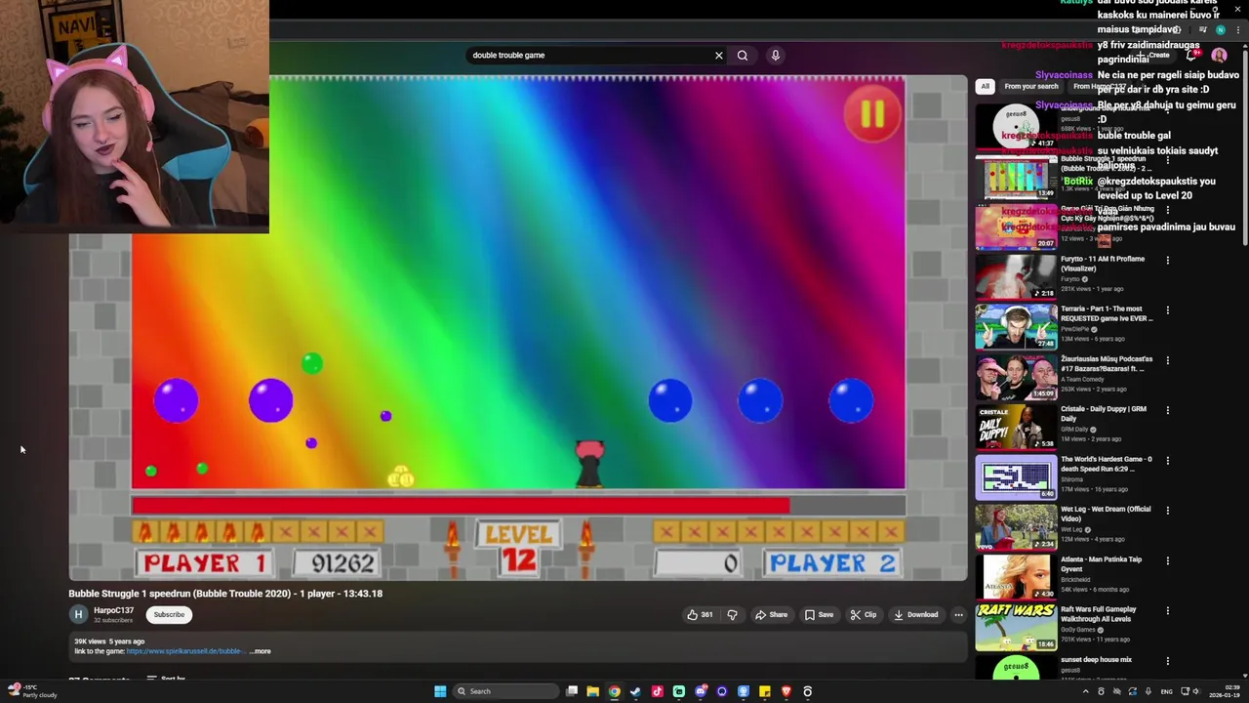The width and height of the screenshot is (1249, 703).
Task: Save the video to a playlist
Action: tap(819, 615)
